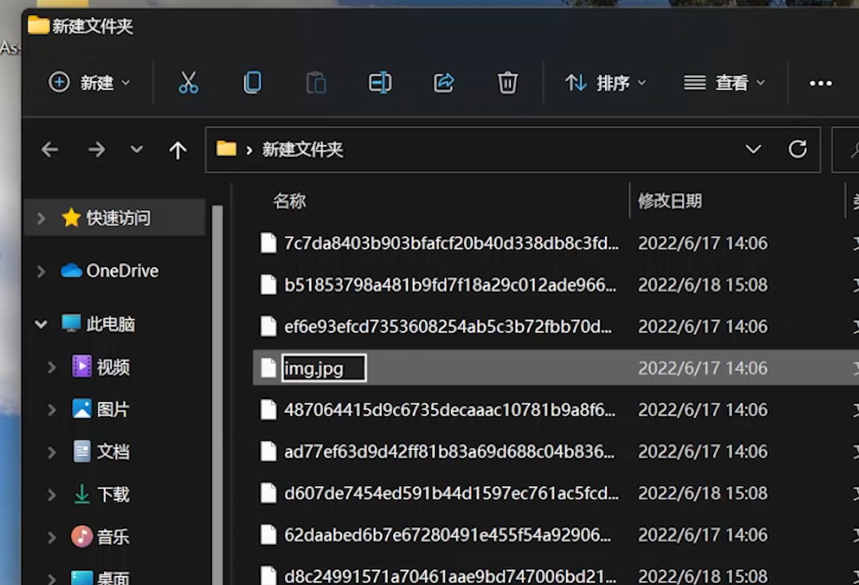Click the paste icon in toolbar

[316, 83]
